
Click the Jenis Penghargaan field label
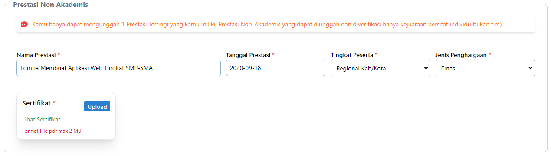coord(461,55)
